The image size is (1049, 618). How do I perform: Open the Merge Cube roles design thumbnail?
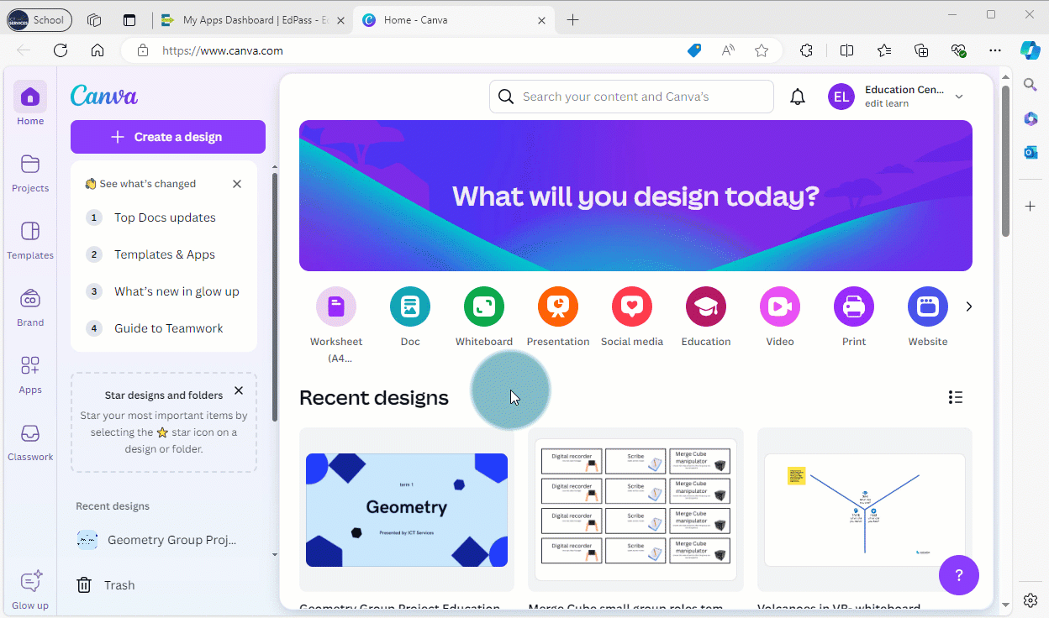pyautogui.click(x=635, y=510)
